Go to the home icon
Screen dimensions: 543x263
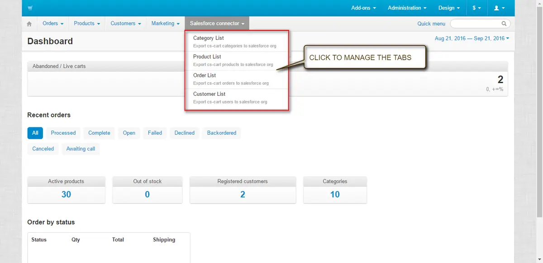point(29,24)
